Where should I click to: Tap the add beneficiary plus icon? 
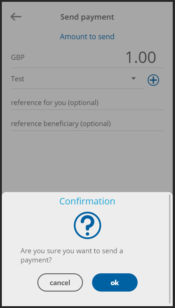click(153, 80)
